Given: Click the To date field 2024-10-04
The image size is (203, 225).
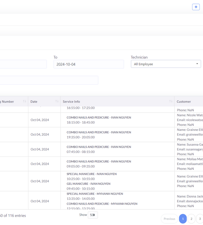Looking at the screenshot, I should click(x=89, y=64).
